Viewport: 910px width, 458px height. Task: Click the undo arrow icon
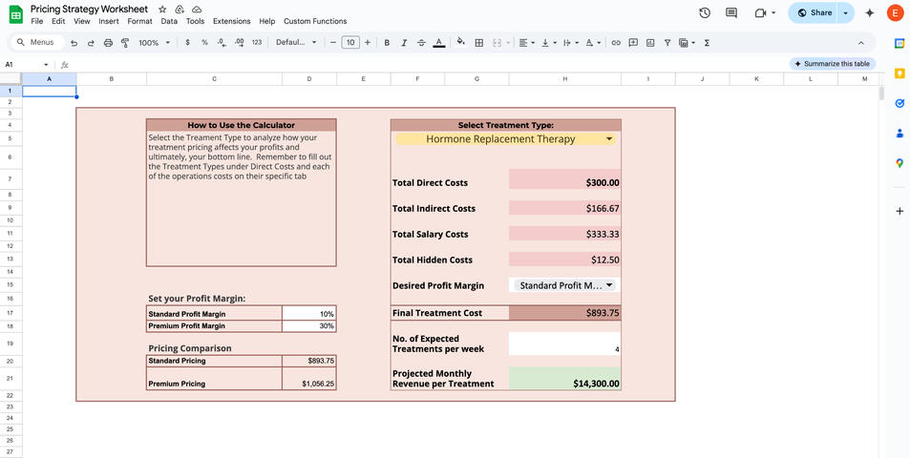click(x=74, y=43)
